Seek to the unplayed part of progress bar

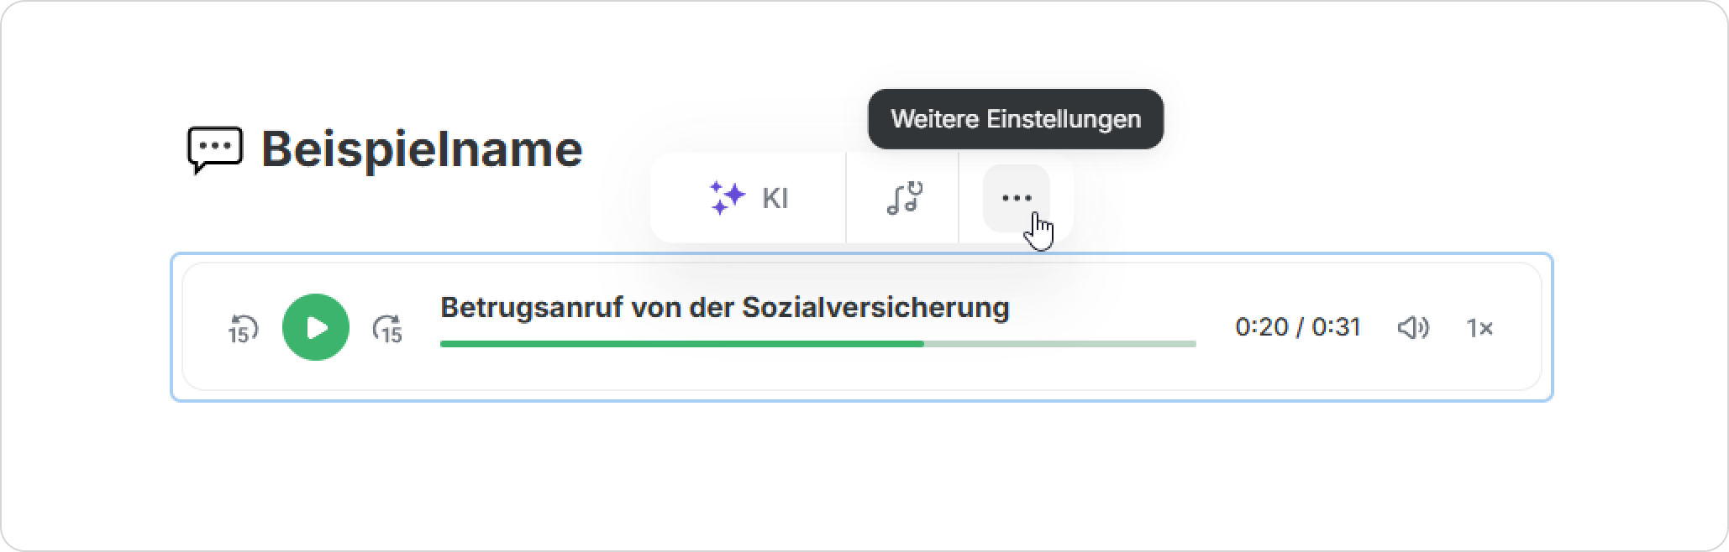point(1060,343)
